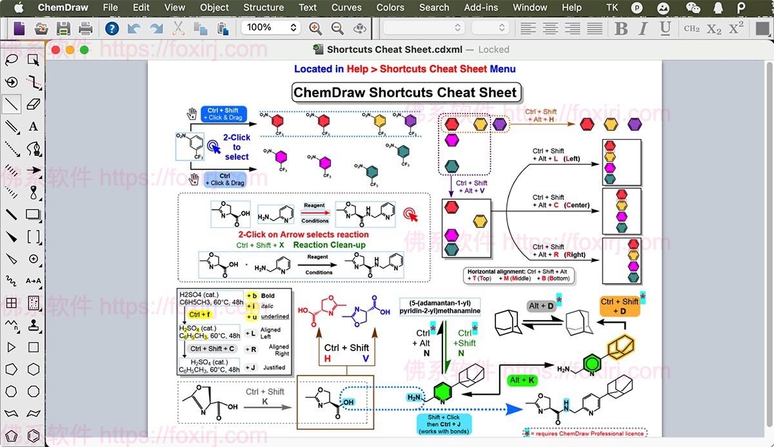Select the Benzene ring tool
The height and width of the screenshot is (447, 774).
coord(34,435)
